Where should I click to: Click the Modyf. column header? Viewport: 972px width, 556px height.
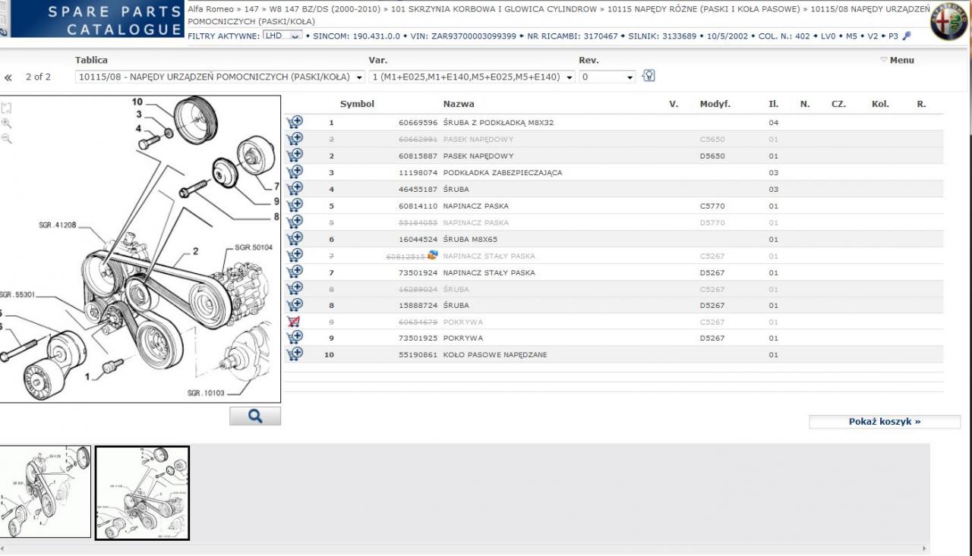(x=715, y=104)
